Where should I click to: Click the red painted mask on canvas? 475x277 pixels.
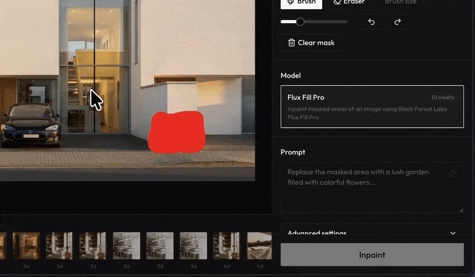click(177, 132)
